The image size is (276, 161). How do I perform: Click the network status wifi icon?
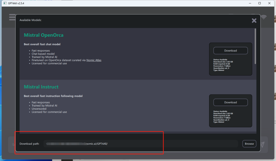click(264, 17)
